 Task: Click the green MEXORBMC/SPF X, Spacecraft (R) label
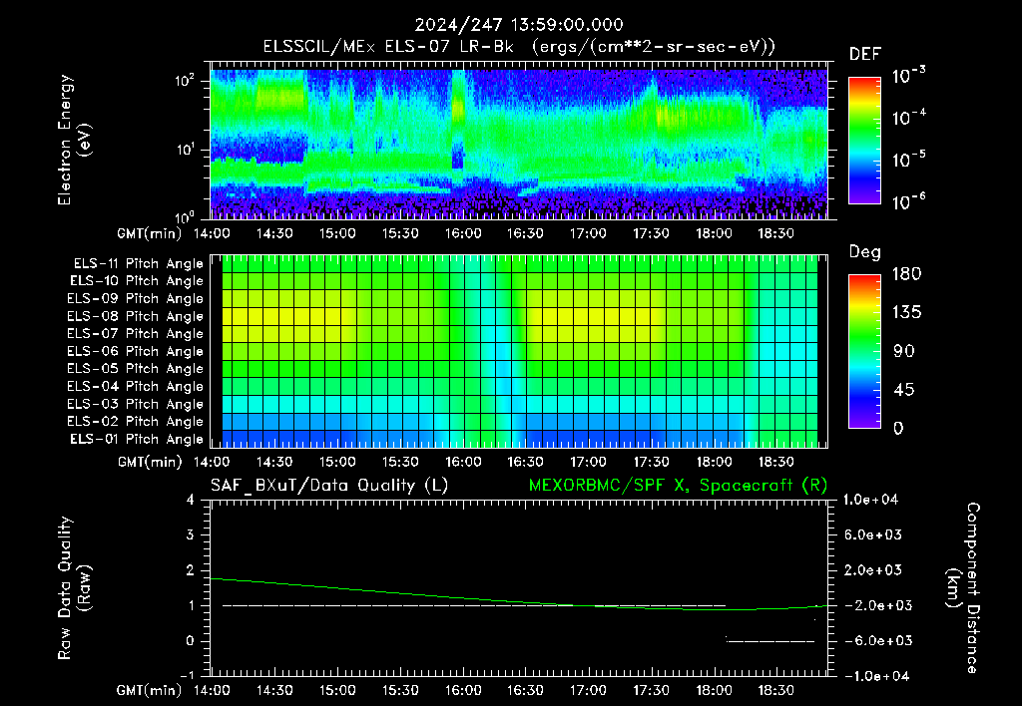click(678, 486)
